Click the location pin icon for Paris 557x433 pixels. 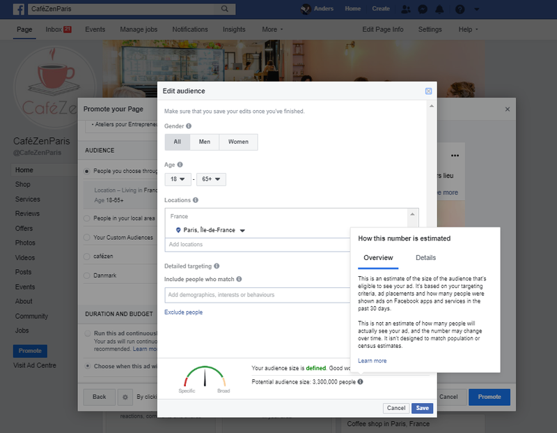tap(178, 230)
